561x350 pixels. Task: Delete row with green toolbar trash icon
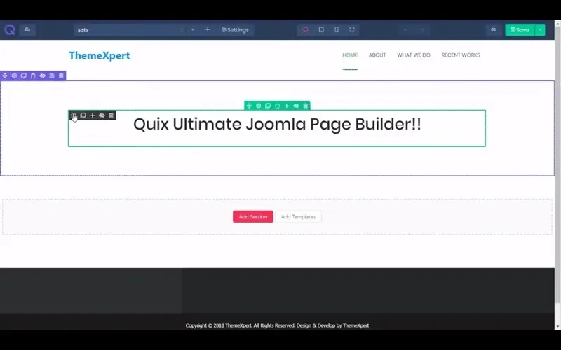coord(306,106)
